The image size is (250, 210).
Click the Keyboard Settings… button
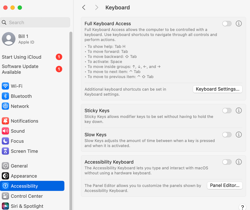[x=217, y=89]
